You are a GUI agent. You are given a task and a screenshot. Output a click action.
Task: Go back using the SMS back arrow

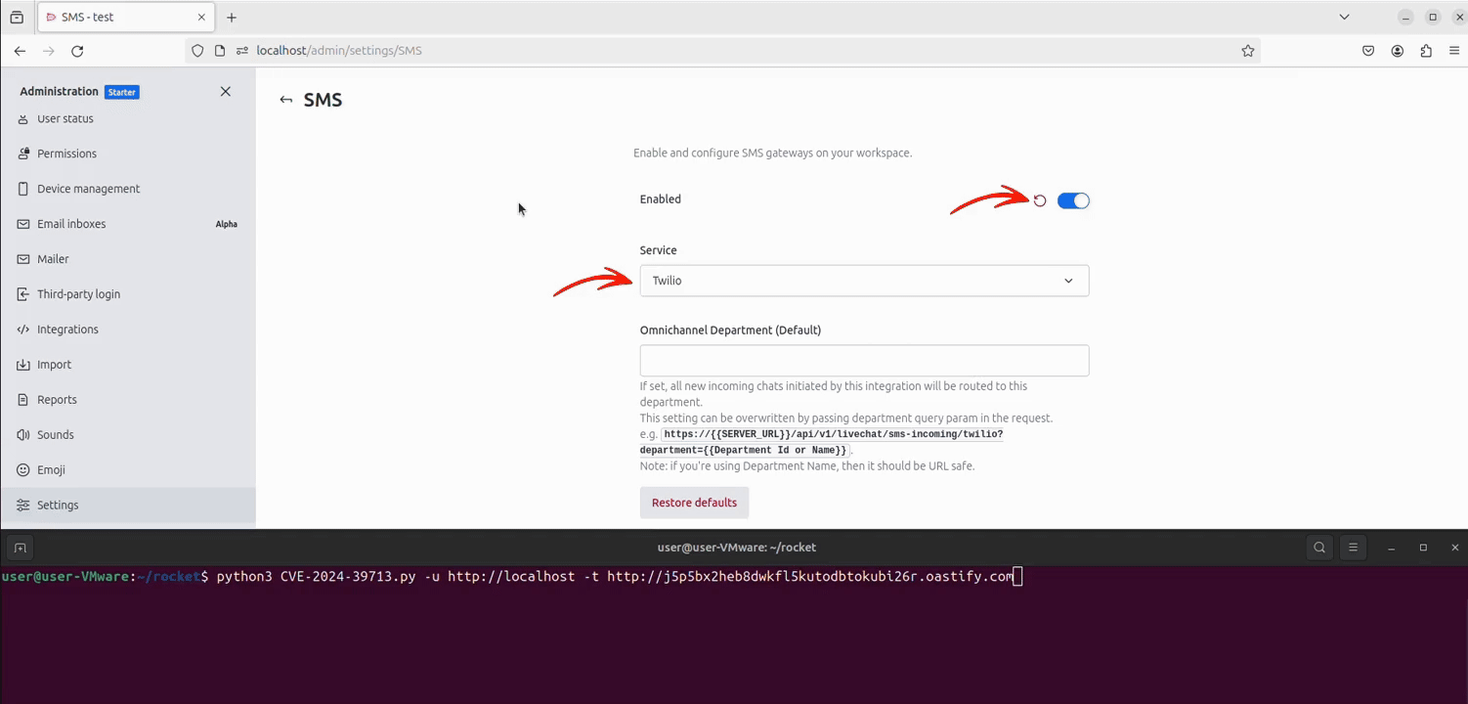coord(285,100)
